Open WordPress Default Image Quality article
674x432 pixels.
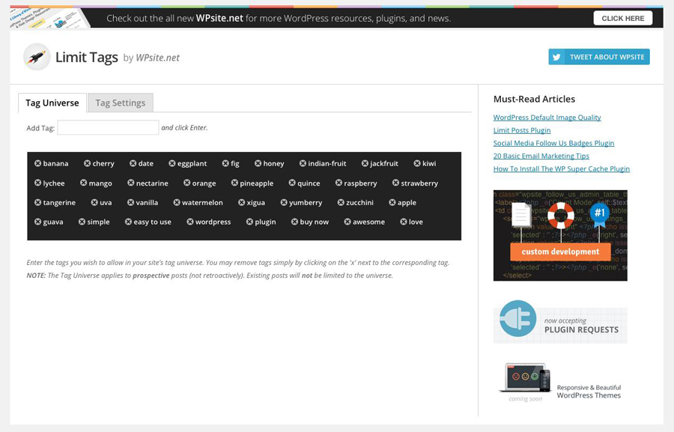tap(547, 118)
